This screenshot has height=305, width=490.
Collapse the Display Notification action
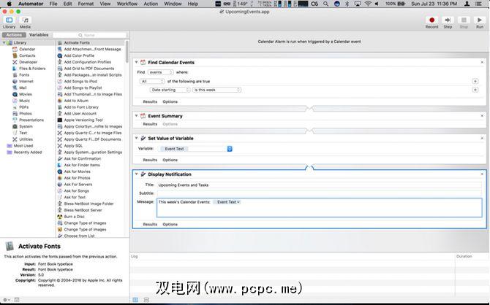(x=137, y=174)
